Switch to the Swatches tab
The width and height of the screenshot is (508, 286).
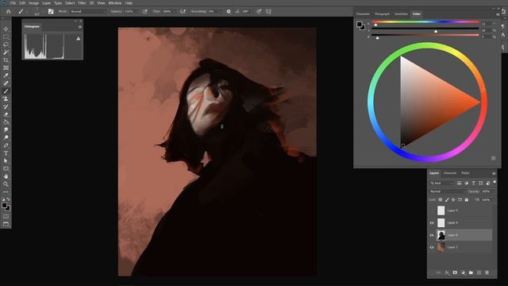pos(401,14)
